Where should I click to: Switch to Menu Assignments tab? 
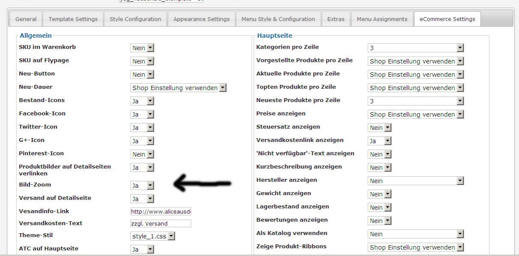(x=382, y=19)
